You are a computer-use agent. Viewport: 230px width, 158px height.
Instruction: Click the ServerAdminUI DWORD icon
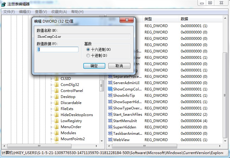click(x=110, y=83)
